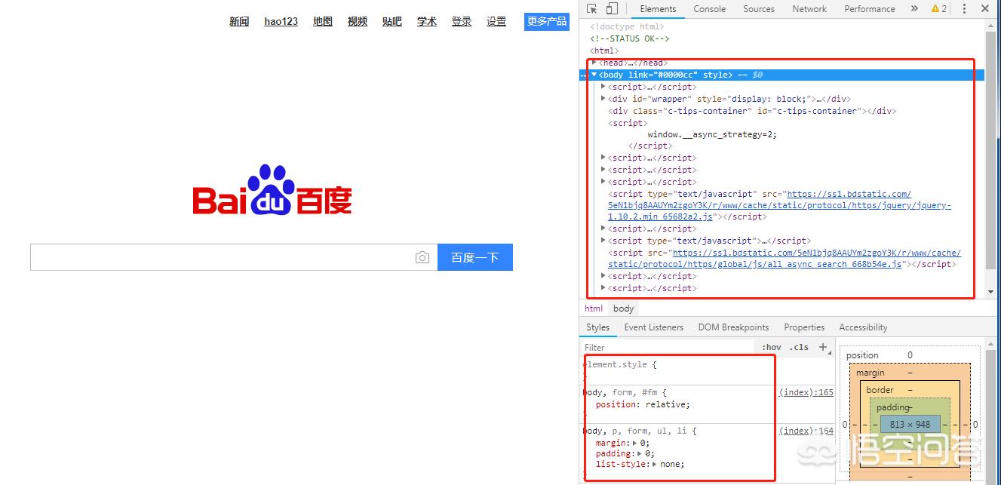Toggle the :hov element state panel

[x=772, y=348]
